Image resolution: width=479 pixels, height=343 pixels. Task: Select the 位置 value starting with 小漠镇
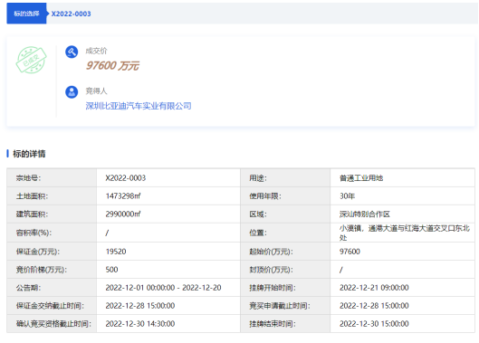pos(405,233)
